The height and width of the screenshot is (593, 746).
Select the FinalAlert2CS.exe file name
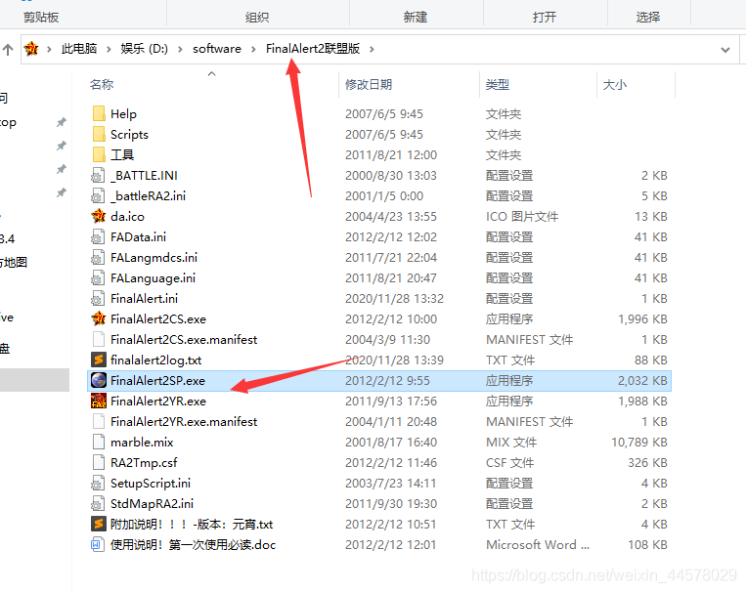[158, 319]
